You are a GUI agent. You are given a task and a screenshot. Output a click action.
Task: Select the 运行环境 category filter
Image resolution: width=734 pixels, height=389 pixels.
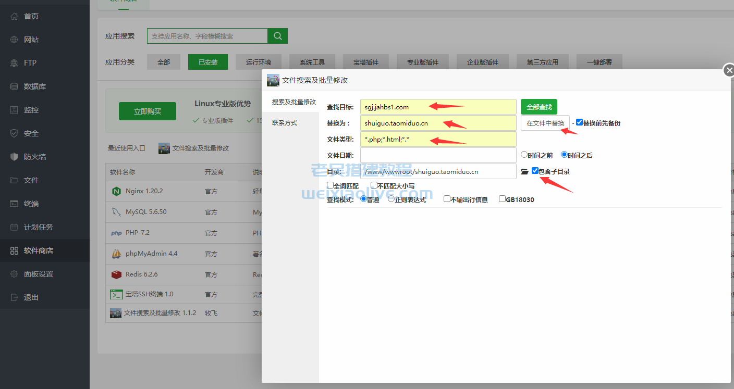pyautogui.click(x=259, y=62)
